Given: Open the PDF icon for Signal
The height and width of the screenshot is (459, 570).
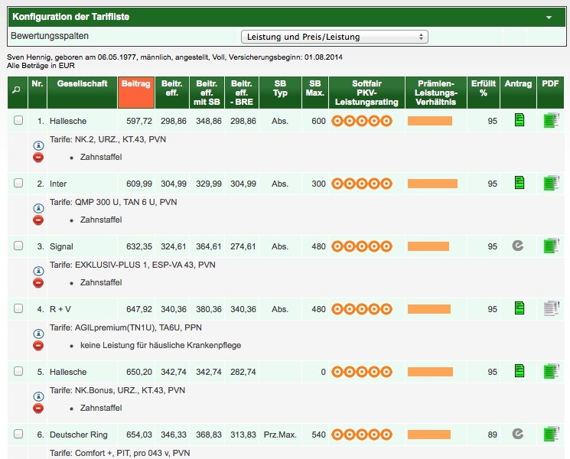Looking at the screenshot, I should pos(551,246).
